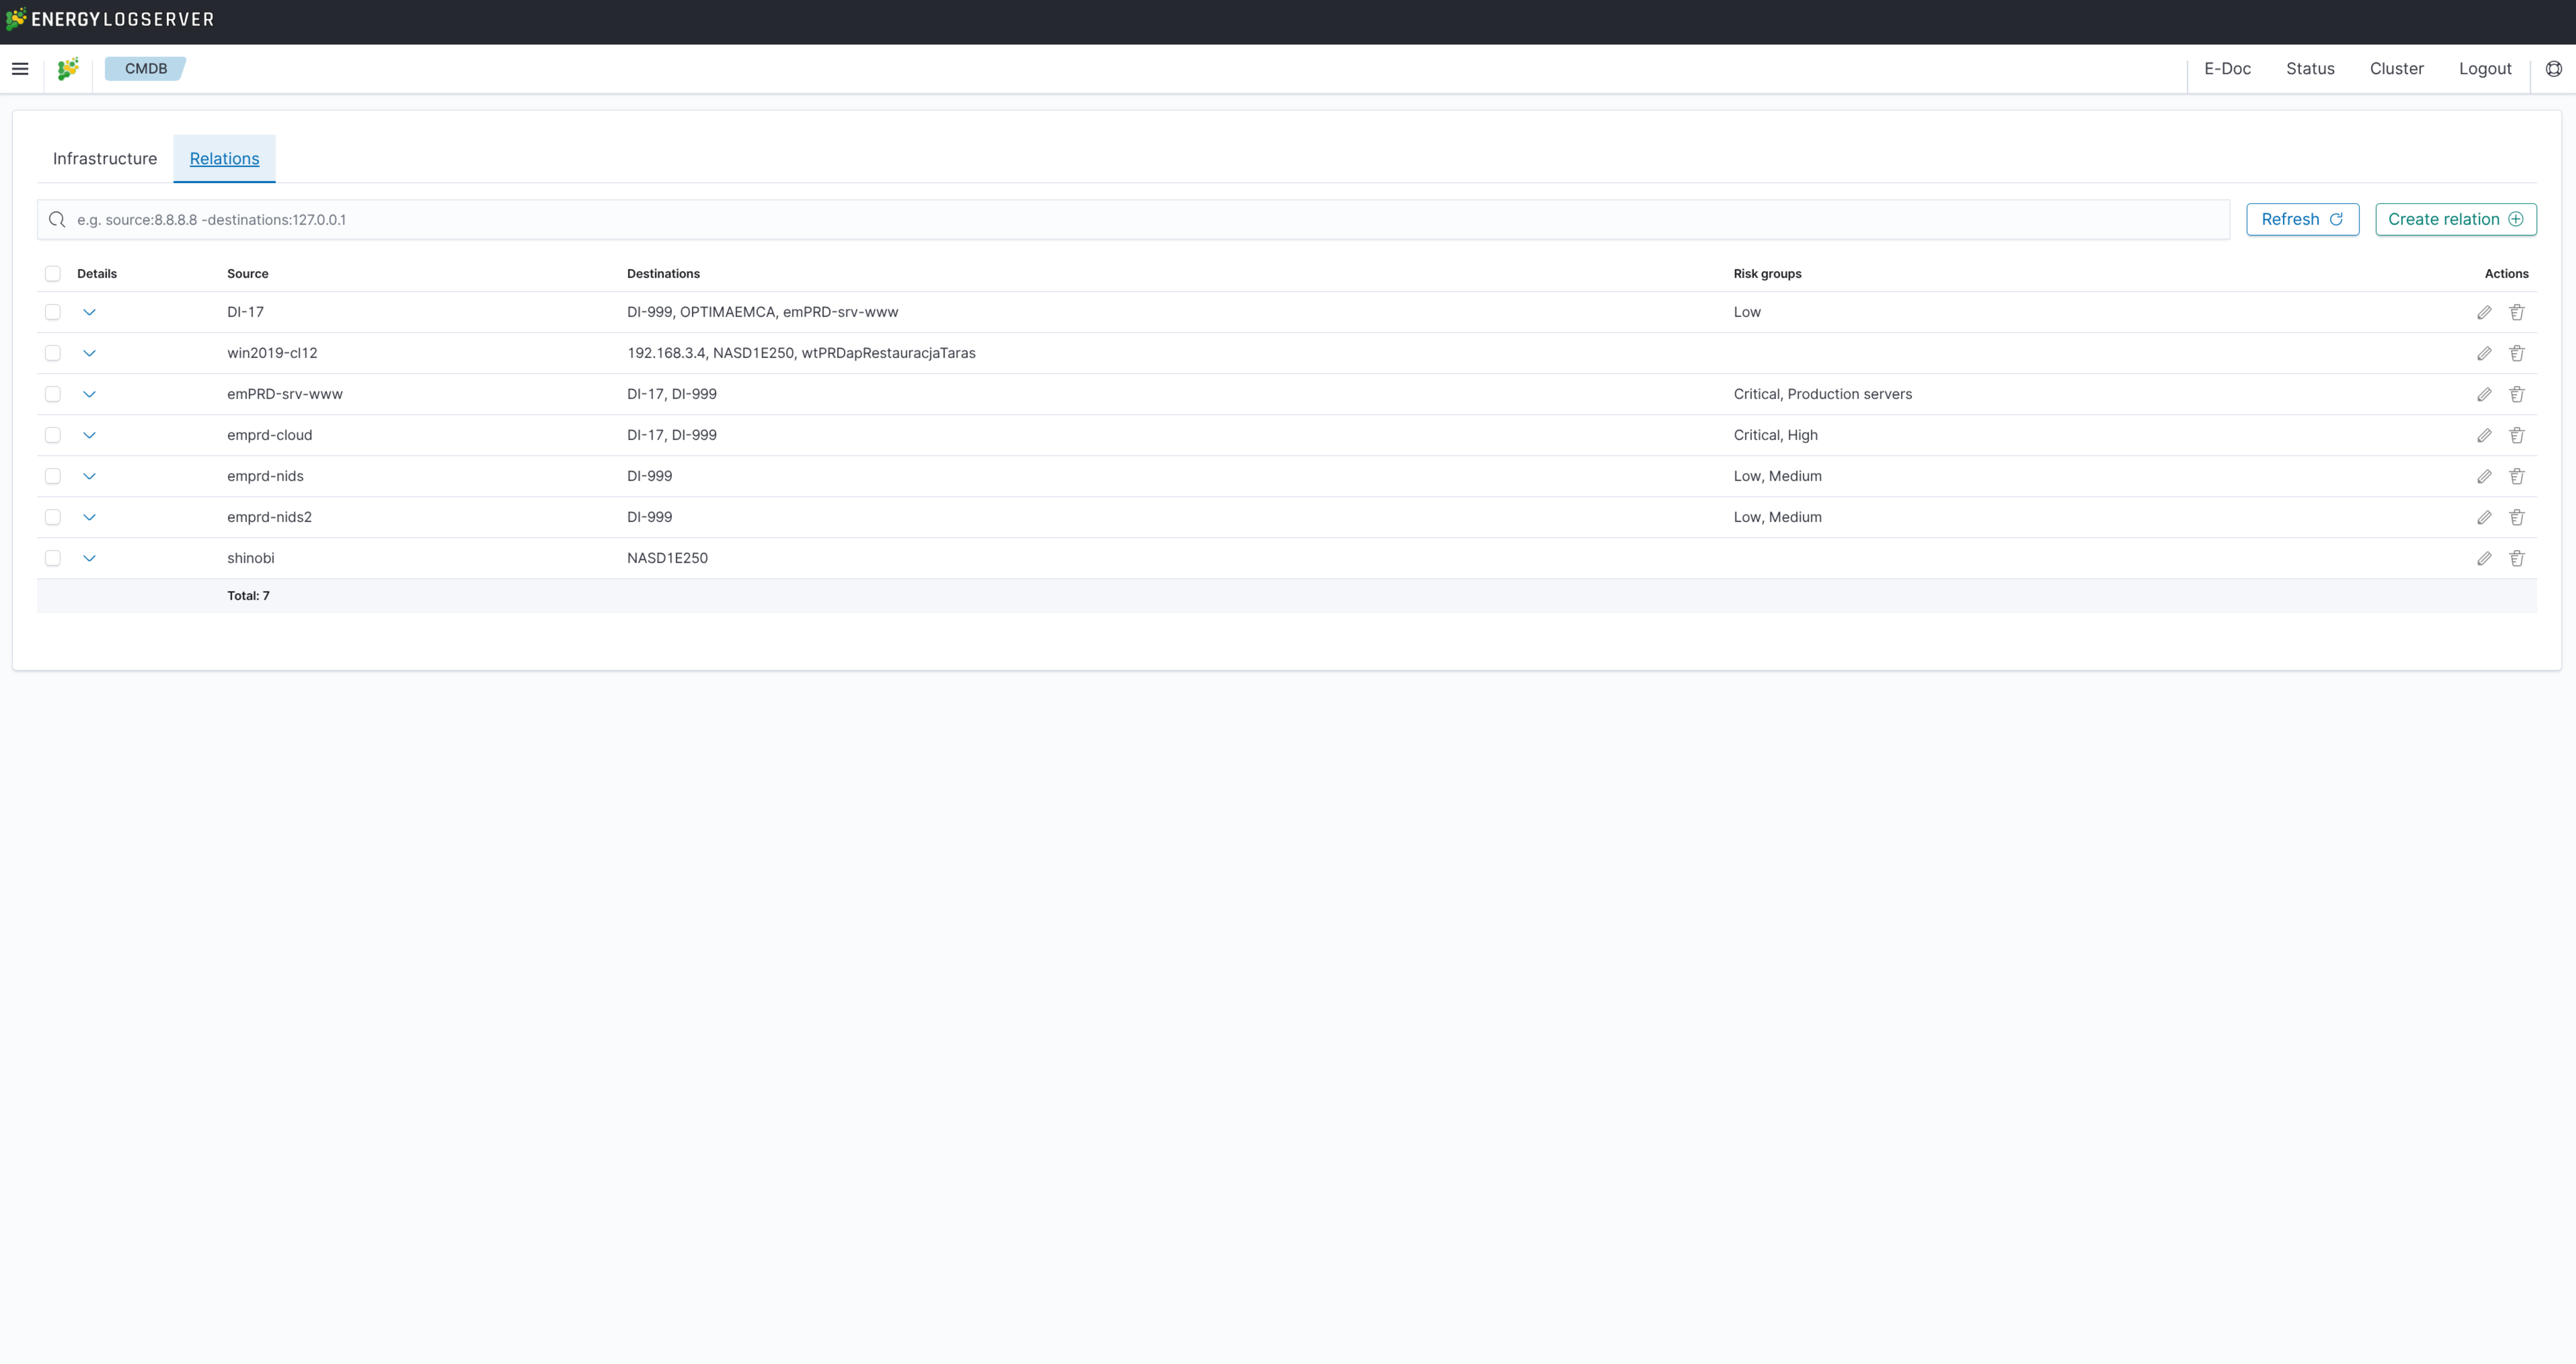Delete the win2019-cl12 relation
This screenshot has height=1364, width=2576.
click(x=2517, y=353)
